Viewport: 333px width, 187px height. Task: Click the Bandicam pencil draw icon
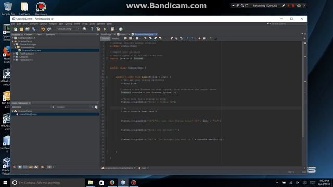click(x=283, y=6)
